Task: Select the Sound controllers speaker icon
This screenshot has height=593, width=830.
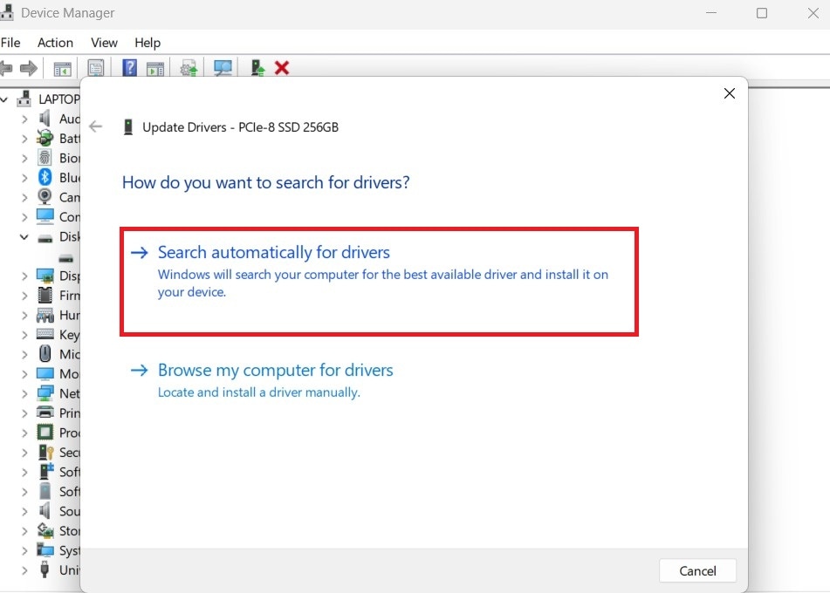Action: tap(45, 511)
